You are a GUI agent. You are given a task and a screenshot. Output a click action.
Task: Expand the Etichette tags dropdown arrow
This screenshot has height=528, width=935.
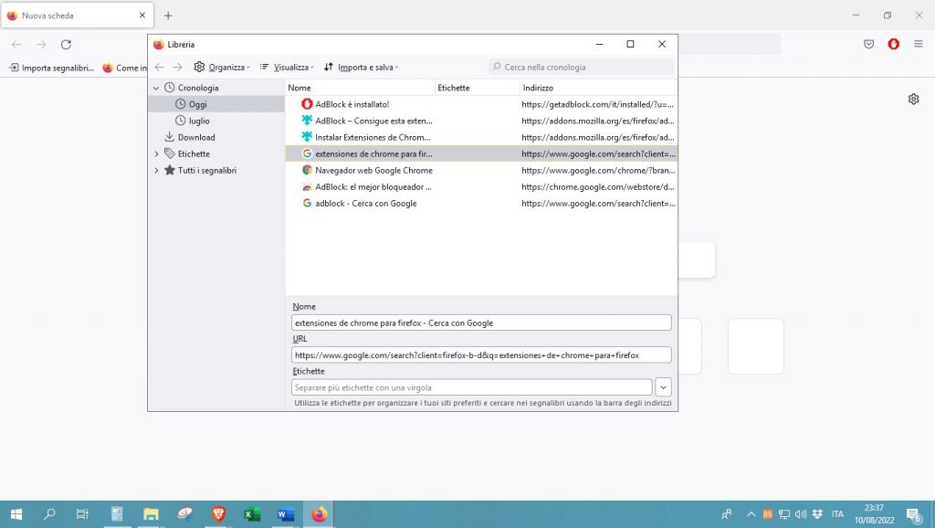click(664, 387)
